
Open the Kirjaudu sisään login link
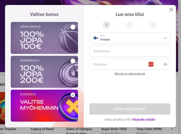tap(144, 120)
